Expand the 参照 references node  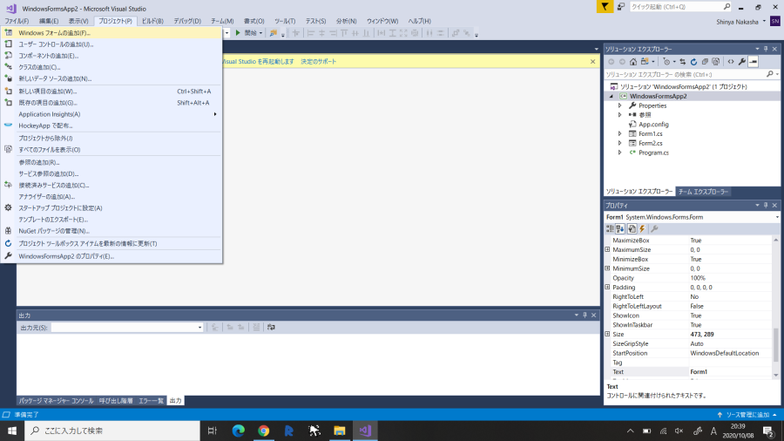pyautogui.click(x=620, y=115)
